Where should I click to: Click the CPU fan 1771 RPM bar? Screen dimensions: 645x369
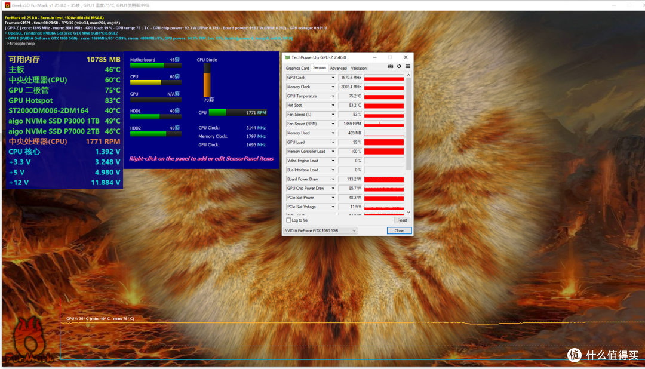tap(238, 112)
